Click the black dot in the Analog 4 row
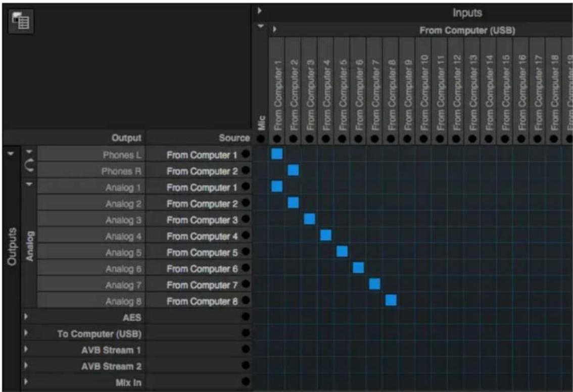Viewport: 573px width, 392px height. 246,235
